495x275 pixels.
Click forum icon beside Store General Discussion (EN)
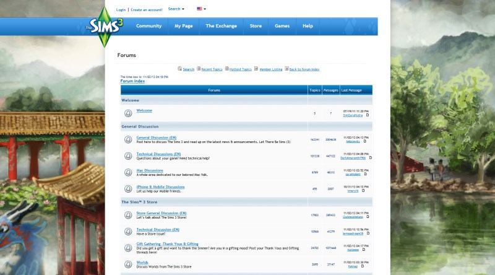(128, 215)
